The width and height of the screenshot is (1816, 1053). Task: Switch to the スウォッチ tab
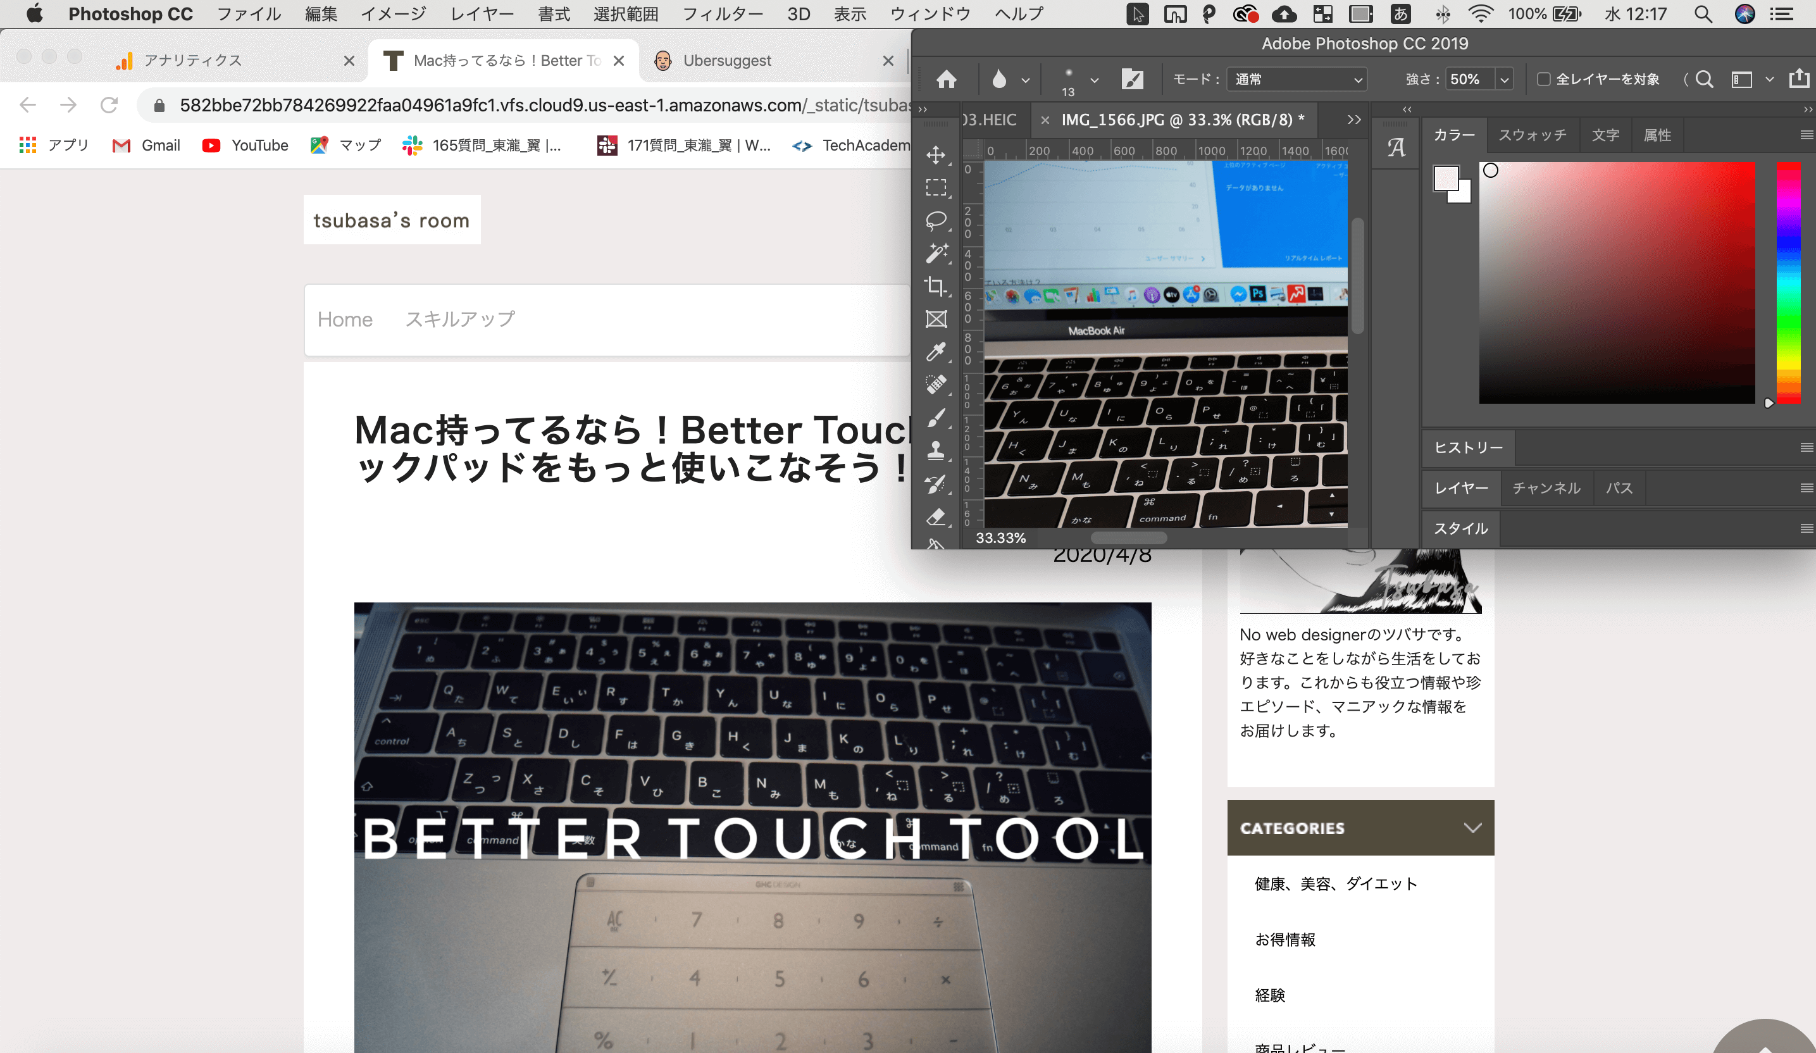click(1532, 135)
